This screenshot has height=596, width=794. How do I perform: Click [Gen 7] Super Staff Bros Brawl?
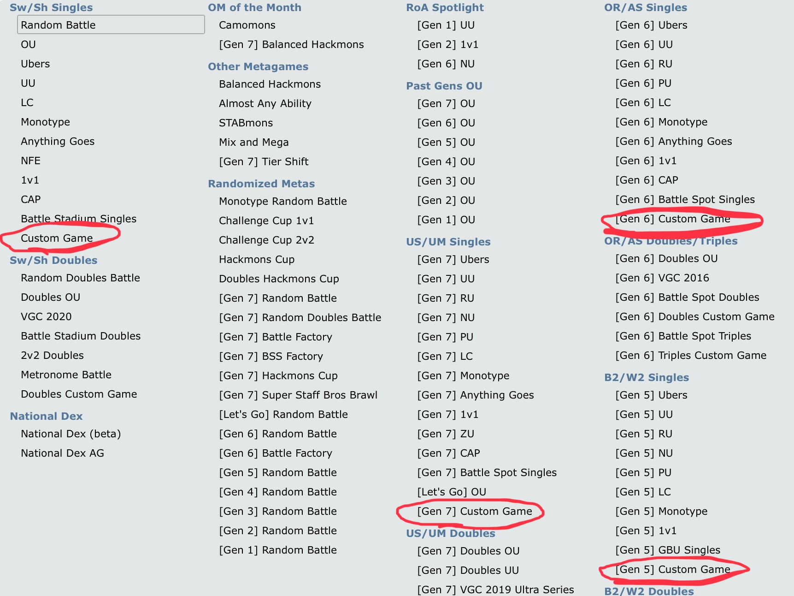(298, 395)
